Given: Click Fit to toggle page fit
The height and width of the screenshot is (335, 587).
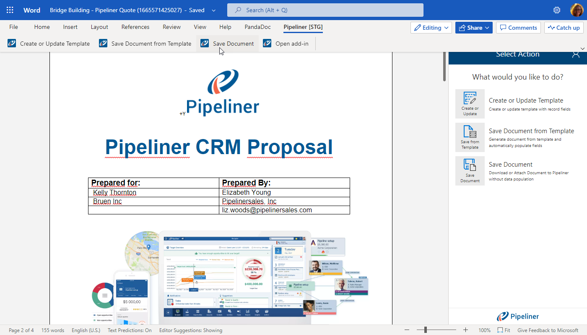Looking at the screenshot, I should 504,330.
